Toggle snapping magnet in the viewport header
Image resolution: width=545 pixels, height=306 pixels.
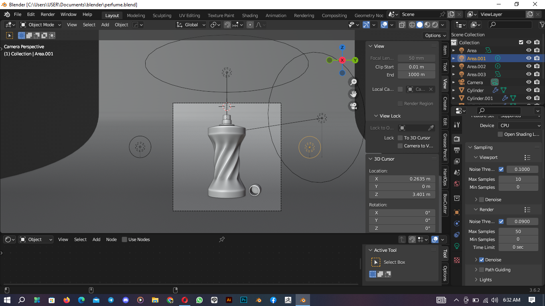point(227,25)
